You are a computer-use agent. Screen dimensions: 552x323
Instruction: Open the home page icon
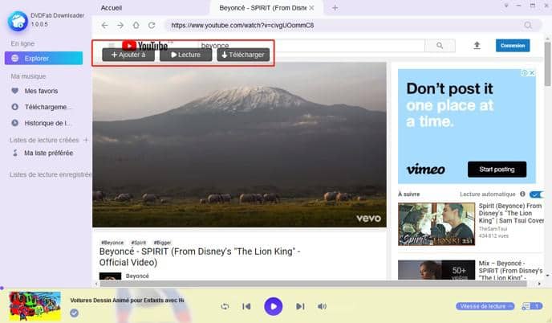click(136, 26)
